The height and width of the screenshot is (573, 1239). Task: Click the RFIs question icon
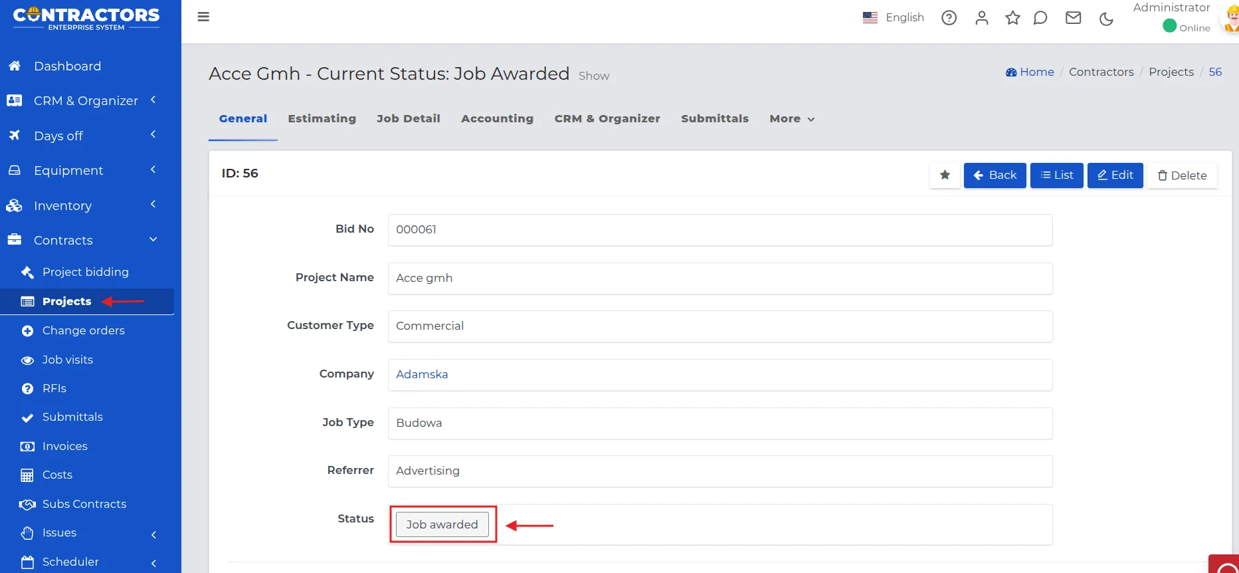27,388
